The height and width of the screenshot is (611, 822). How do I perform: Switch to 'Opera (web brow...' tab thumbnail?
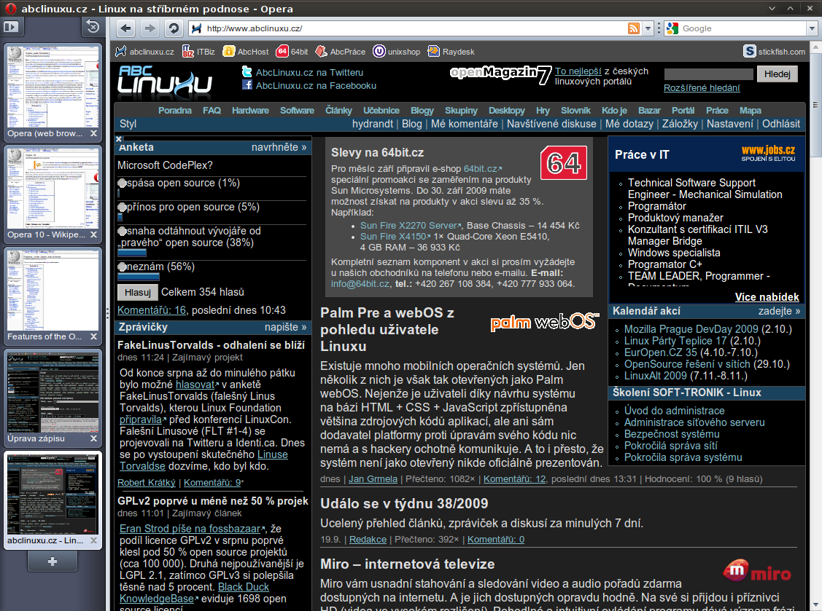pyautogui.click(x=53, y=87)
